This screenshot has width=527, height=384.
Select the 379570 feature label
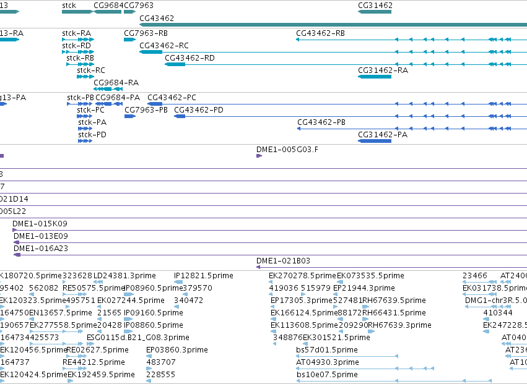pyautogui.click(x=198, y=288)
